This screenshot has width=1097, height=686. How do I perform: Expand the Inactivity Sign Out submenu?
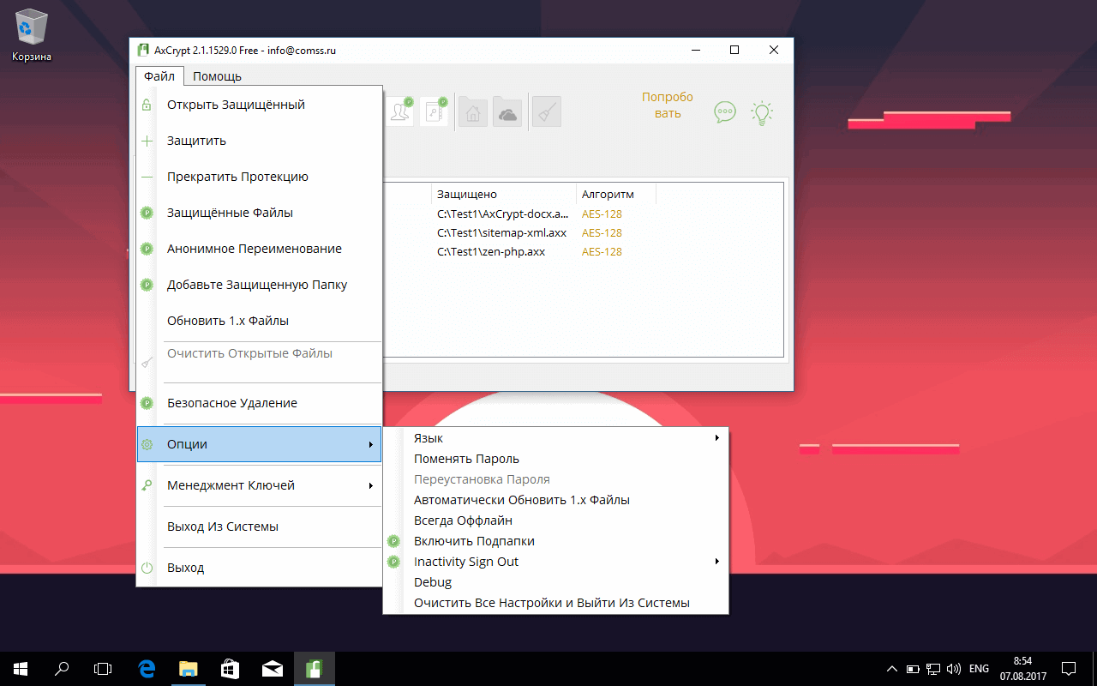(555, 562)
